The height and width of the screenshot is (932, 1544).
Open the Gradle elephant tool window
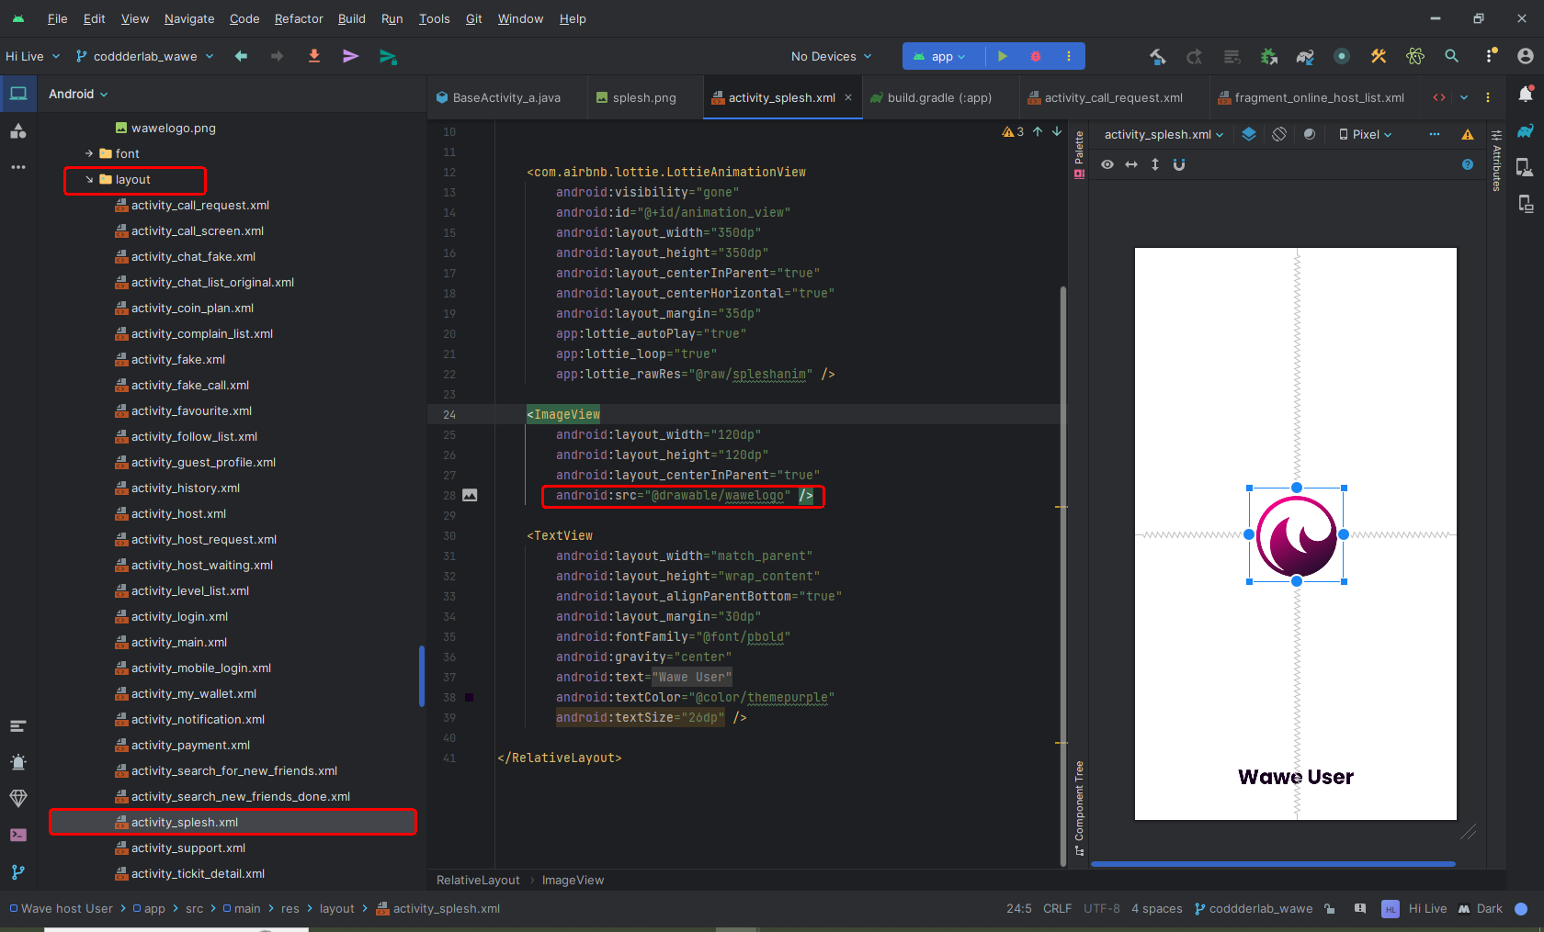click(x=1526, y=131)
